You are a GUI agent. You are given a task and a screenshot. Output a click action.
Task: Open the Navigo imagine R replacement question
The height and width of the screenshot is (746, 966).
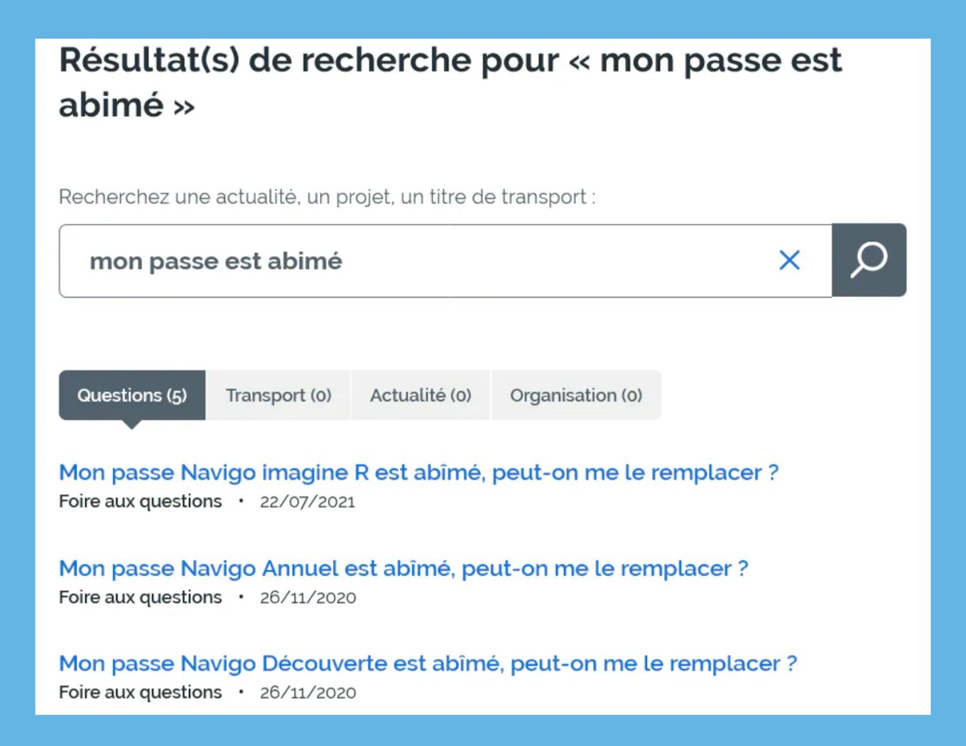pos(418,472)
